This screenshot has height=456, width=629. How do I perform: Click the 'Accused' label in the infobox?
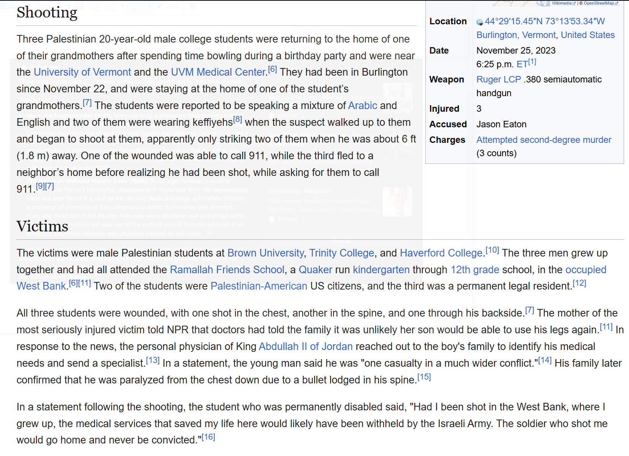pyautogui.click(x=448, y=124)
